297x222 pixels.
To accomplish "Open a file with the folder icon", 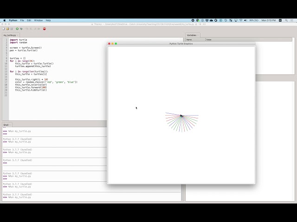I will point(7,29).
